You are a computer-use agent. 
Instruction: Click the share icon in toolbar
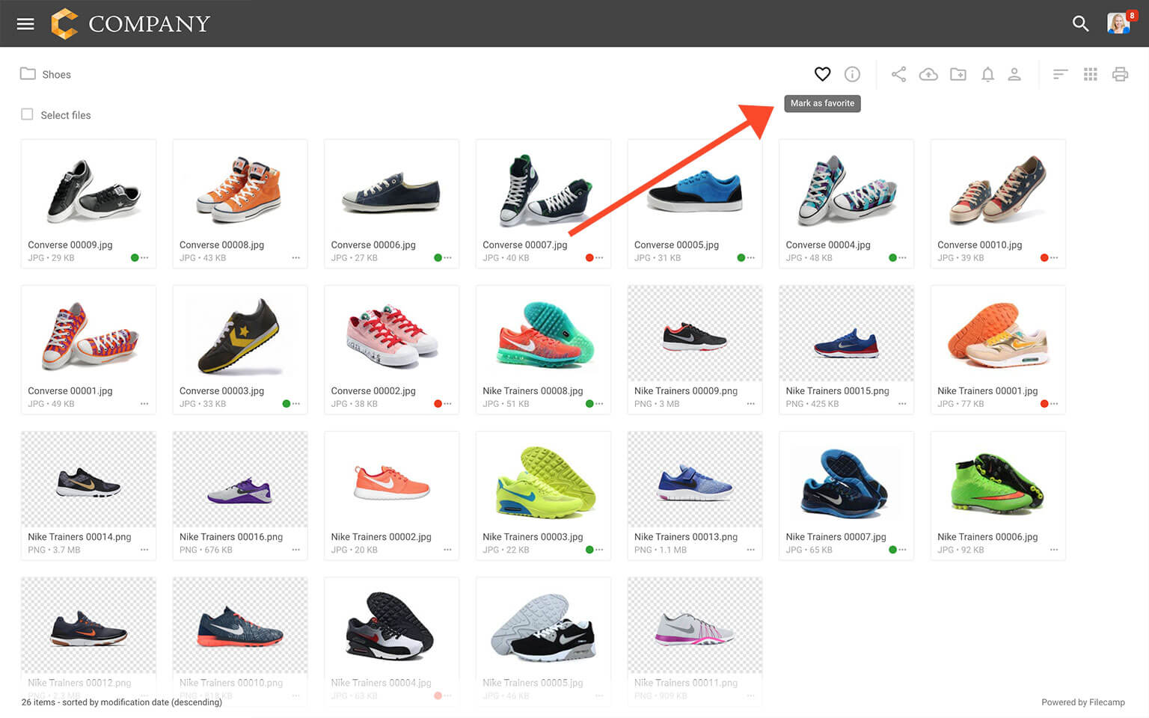898,74
